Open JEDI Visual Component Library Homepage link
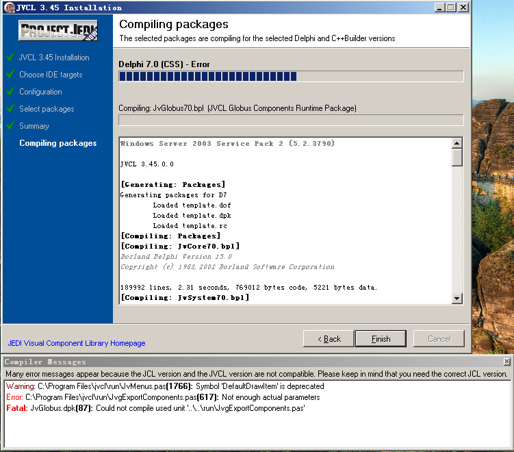 (x=77, y=343)
